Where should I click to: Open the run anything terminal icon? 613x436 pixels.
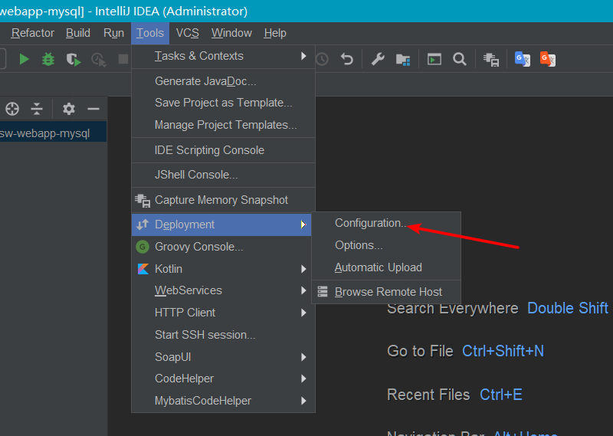click(x=434, y=59)
